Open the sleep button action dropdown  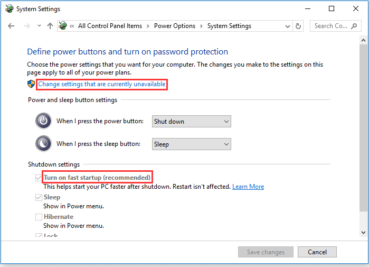[x=192, y=144]
